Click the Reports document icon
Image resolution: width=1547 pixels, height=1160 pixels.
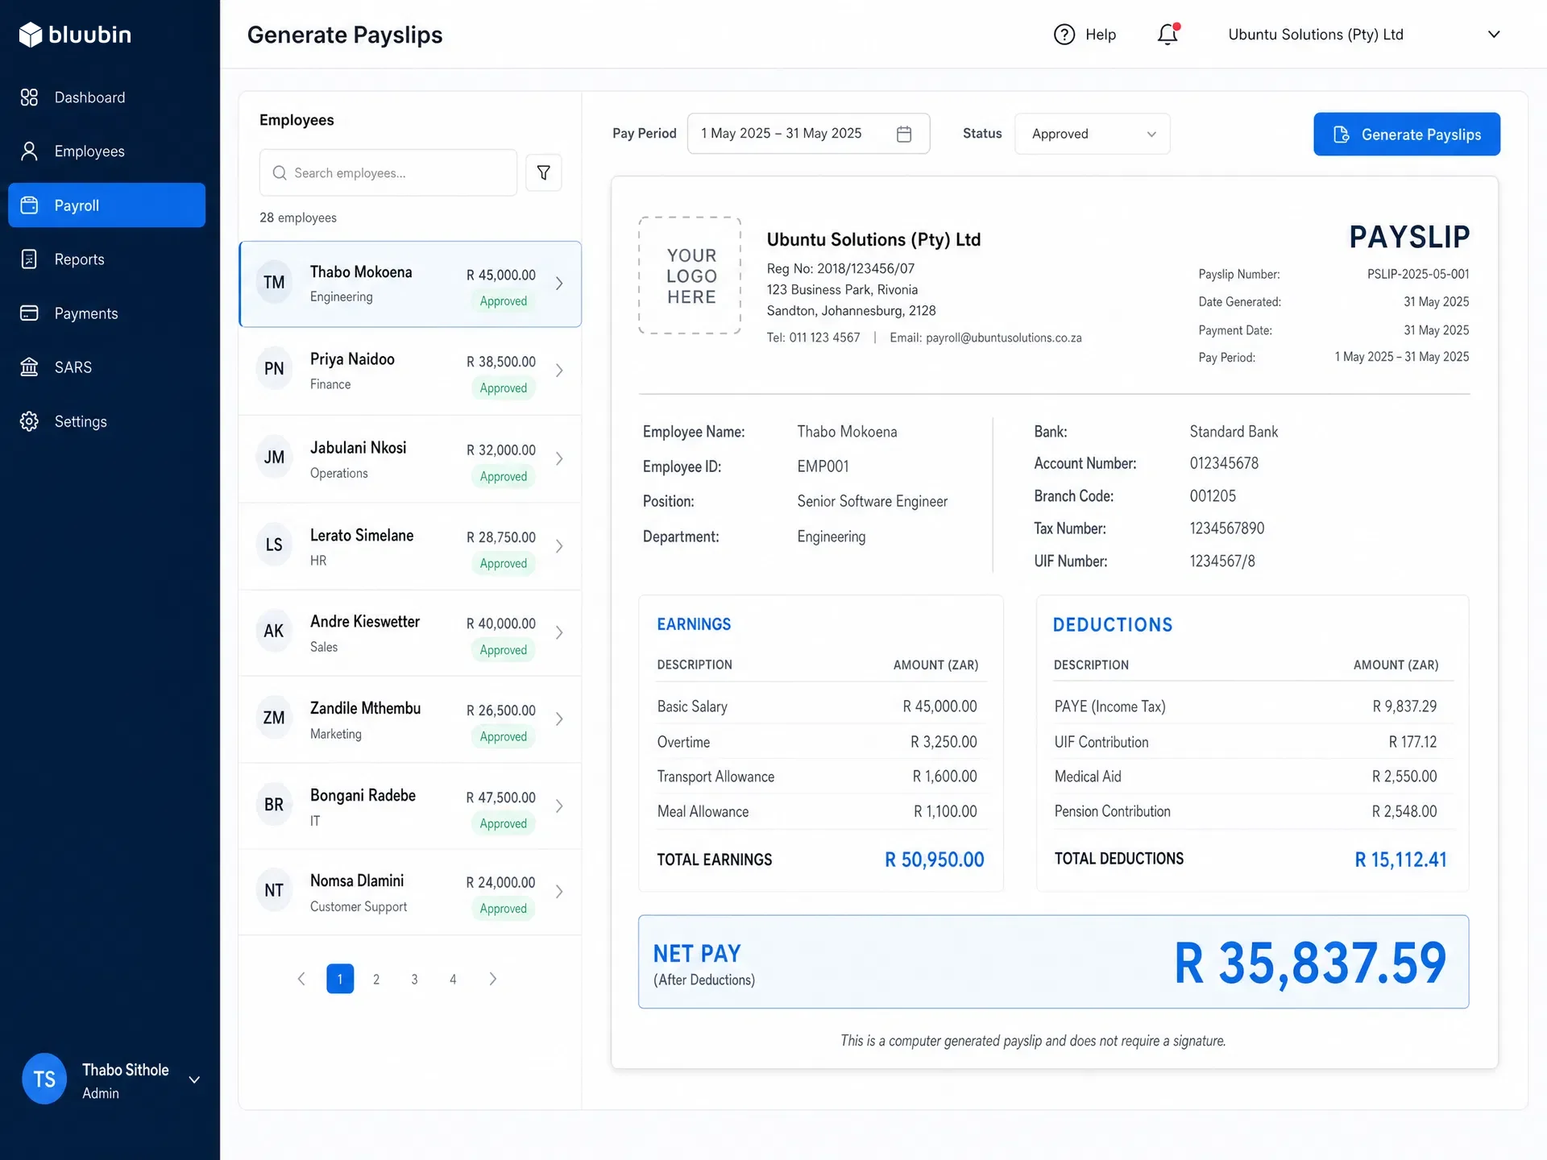[x=29, y=259]
